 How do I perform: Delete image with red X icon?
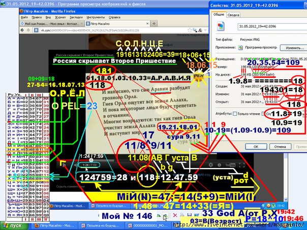point(175,215)
